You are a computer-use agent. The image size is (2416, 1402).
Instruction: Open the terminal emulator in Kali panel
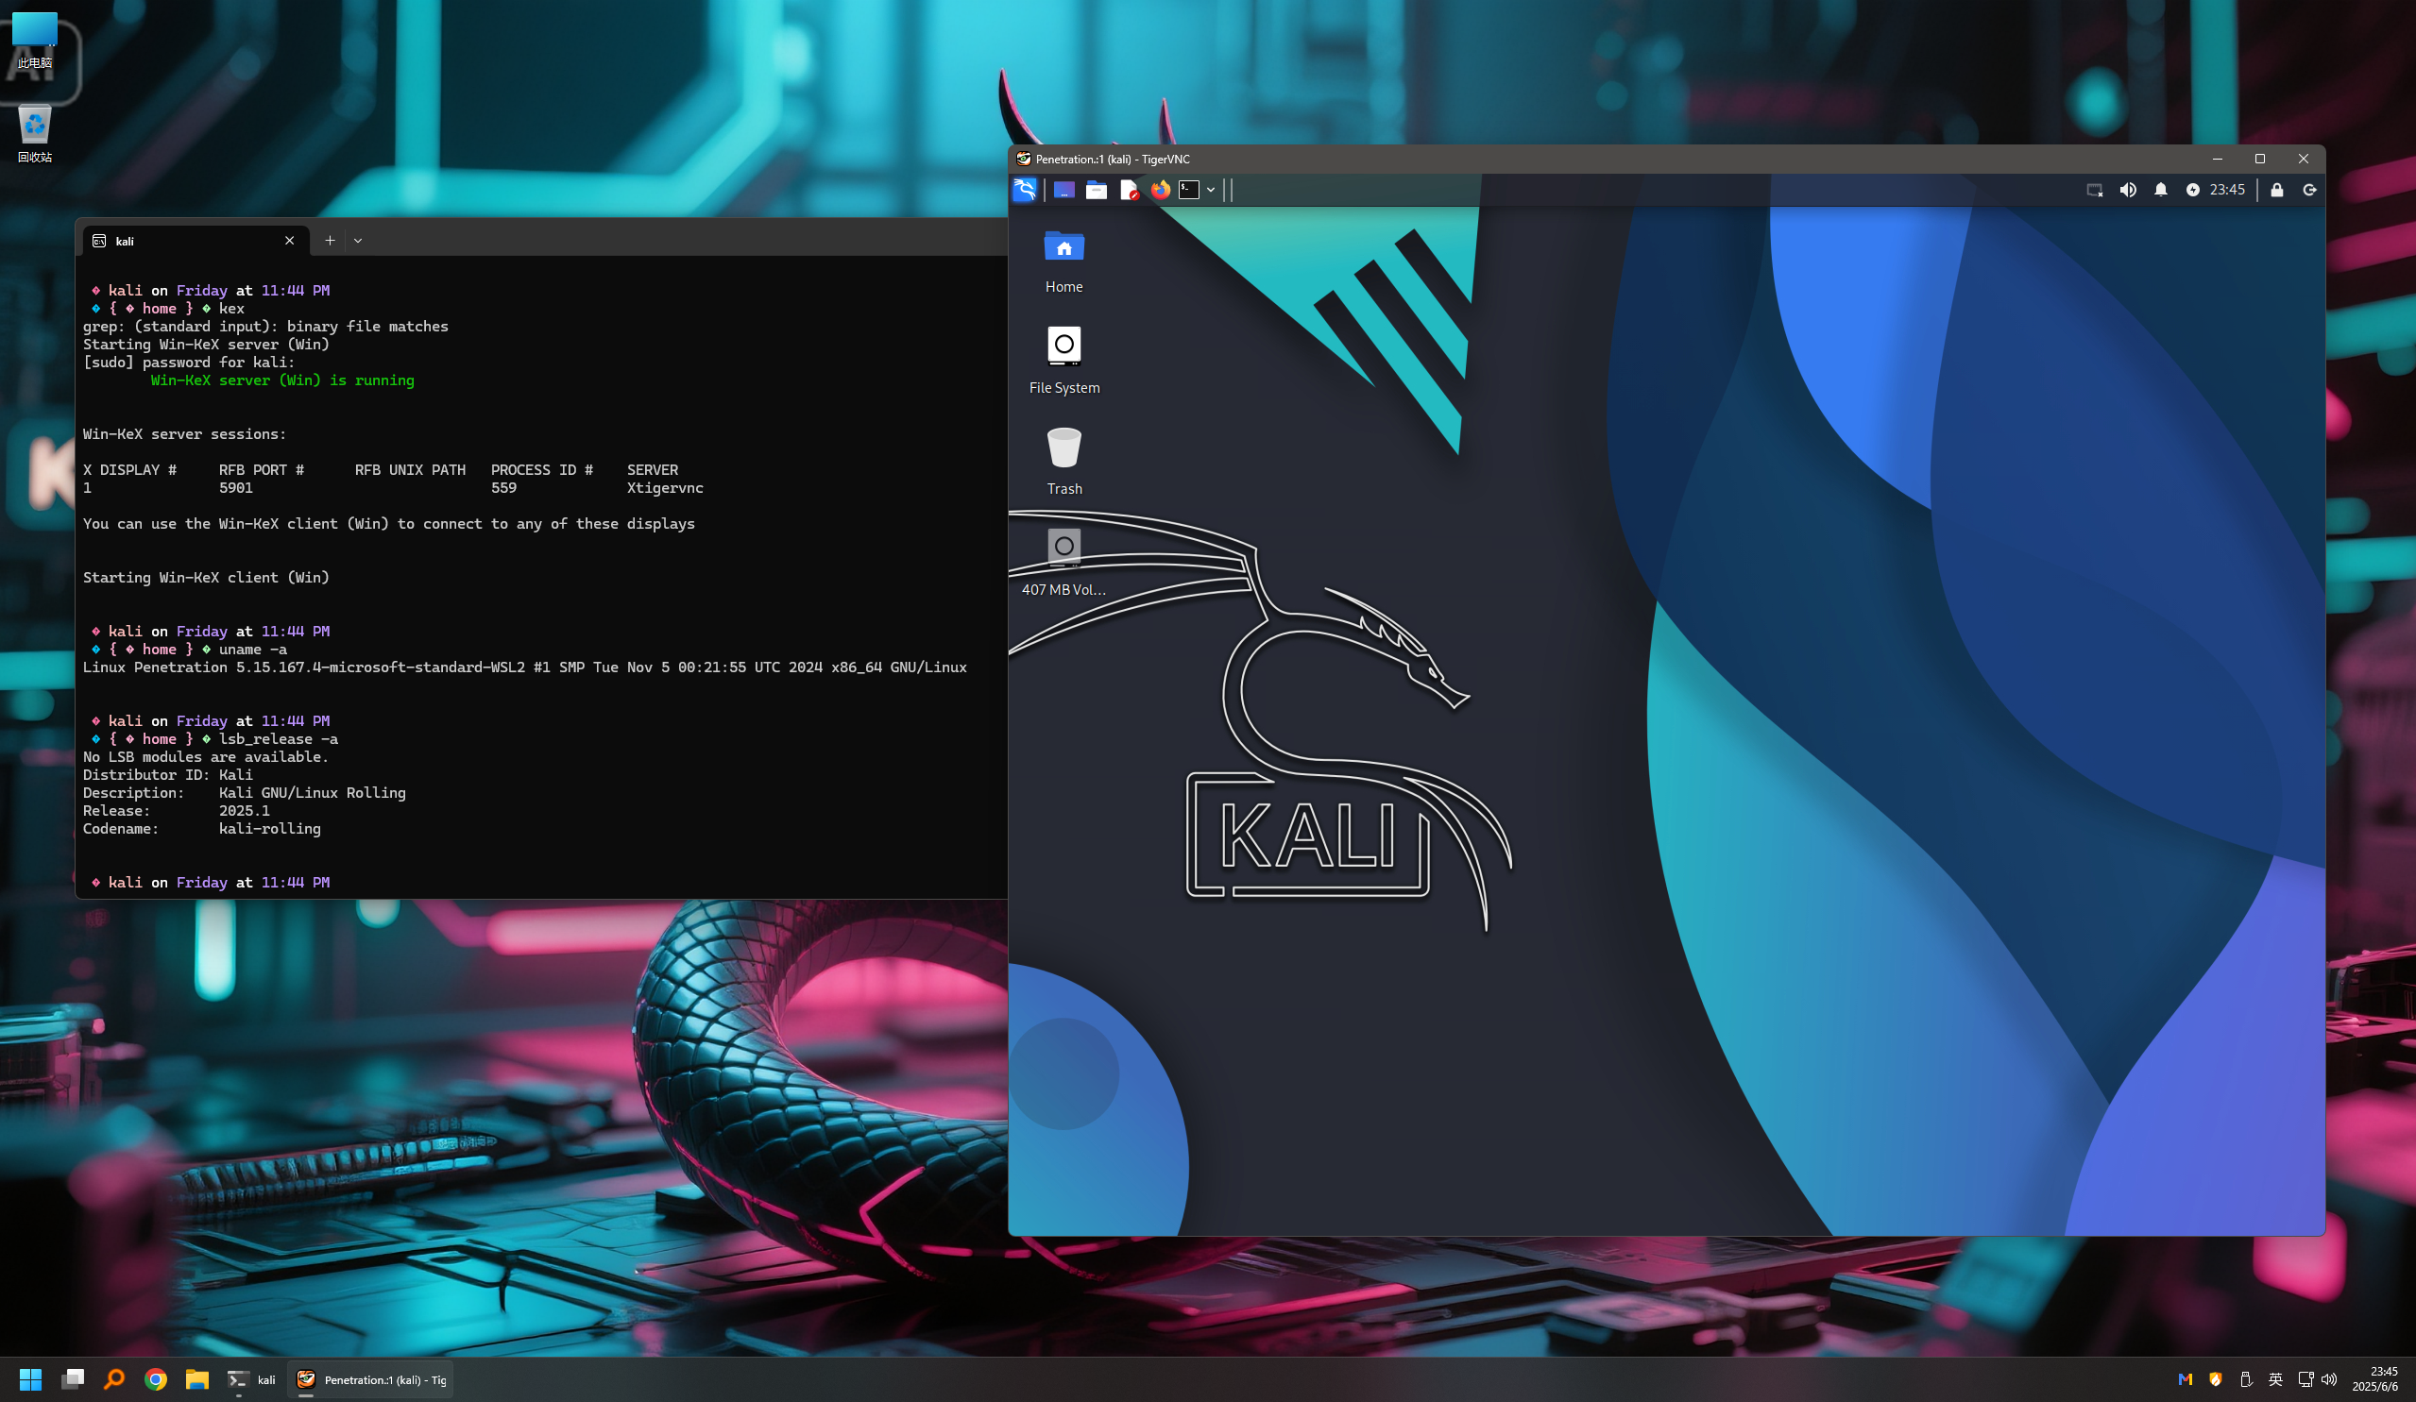[x=1189, y=190]
